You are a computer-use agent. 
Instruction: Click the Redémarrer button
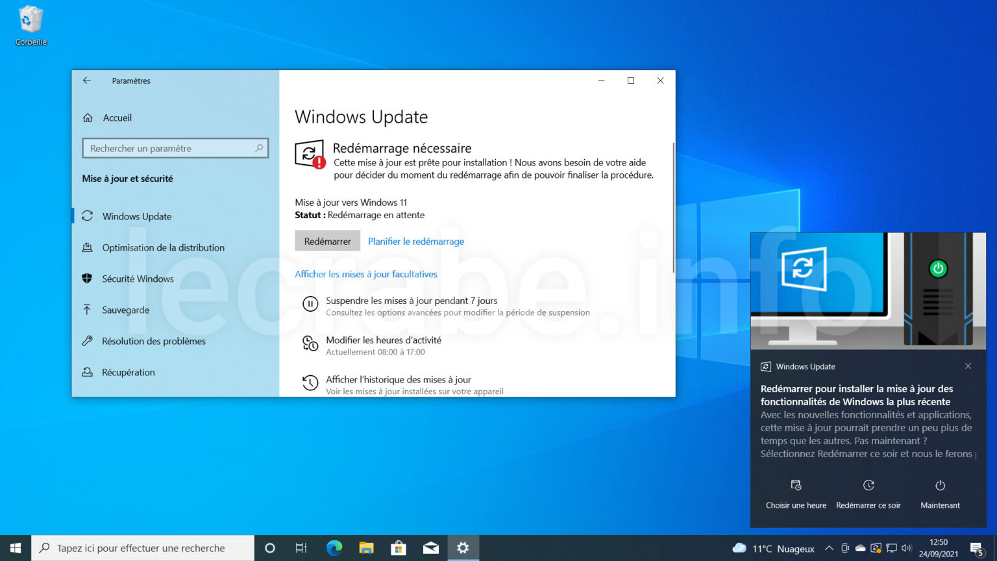pos(327,240)
